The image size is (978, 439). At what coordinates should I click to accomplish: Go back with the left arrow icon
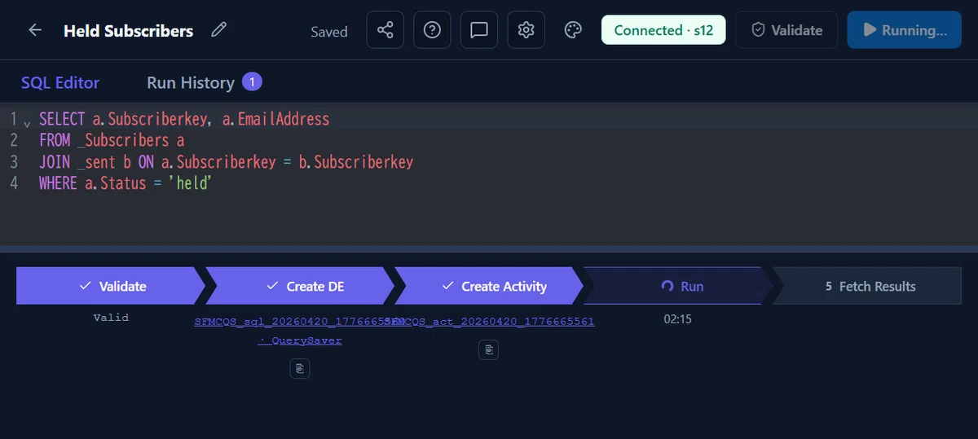(x=35, y=30)
